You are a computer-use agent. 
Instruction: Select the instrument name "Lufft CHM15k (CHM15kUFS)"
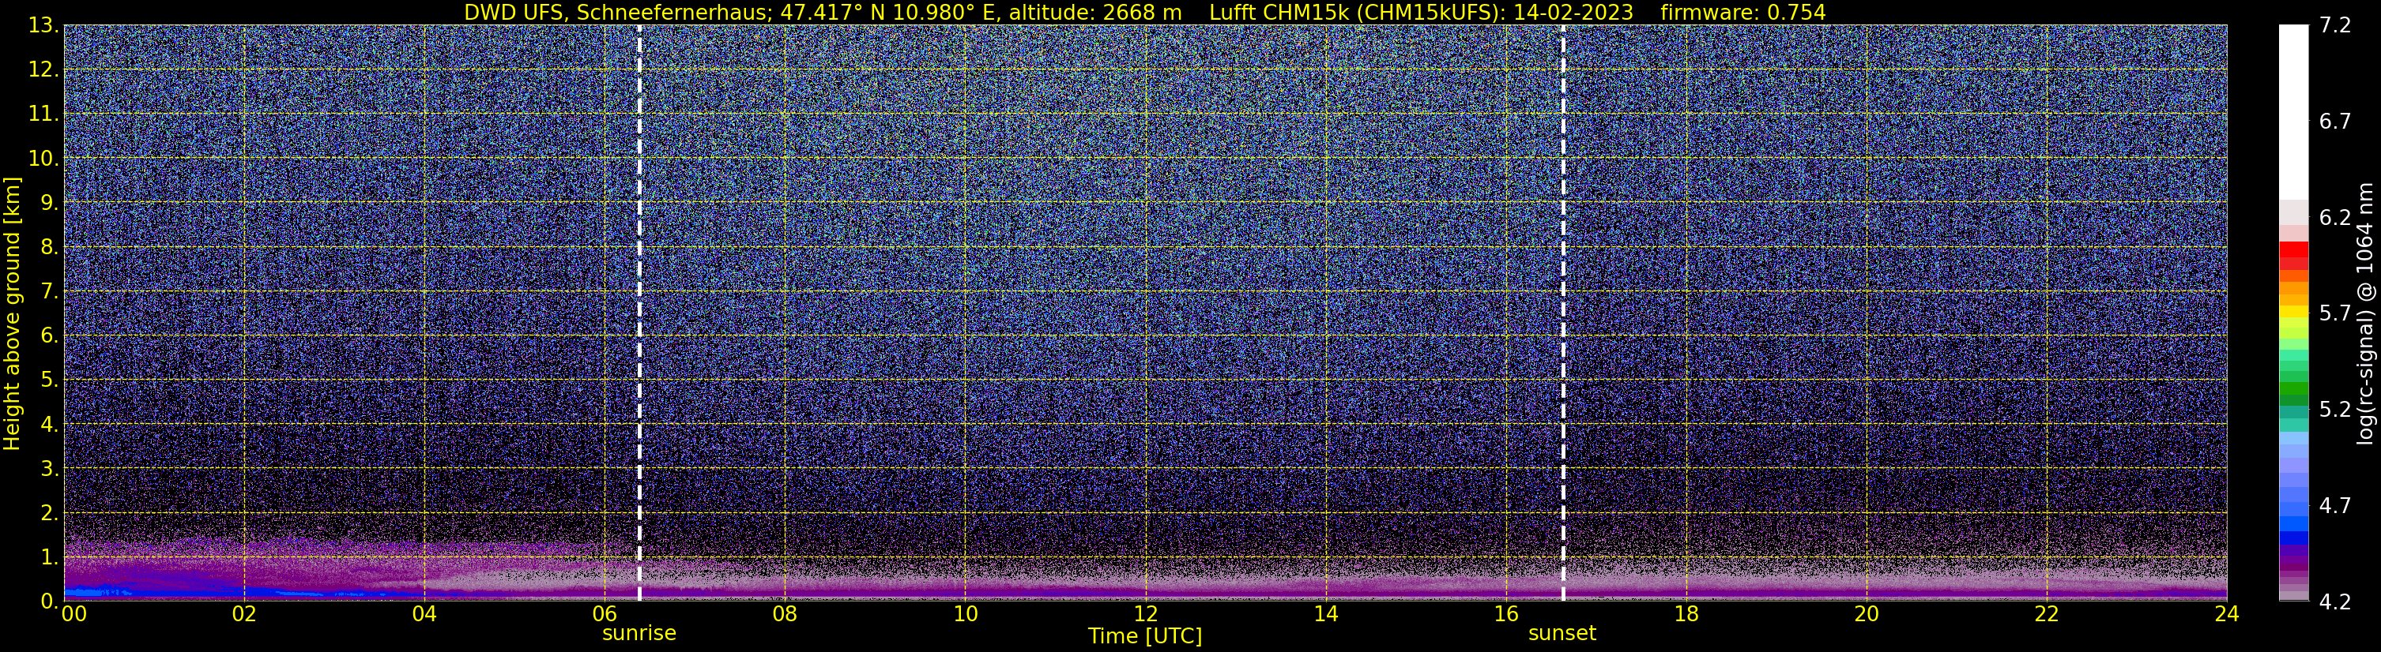pos(1356,12)
